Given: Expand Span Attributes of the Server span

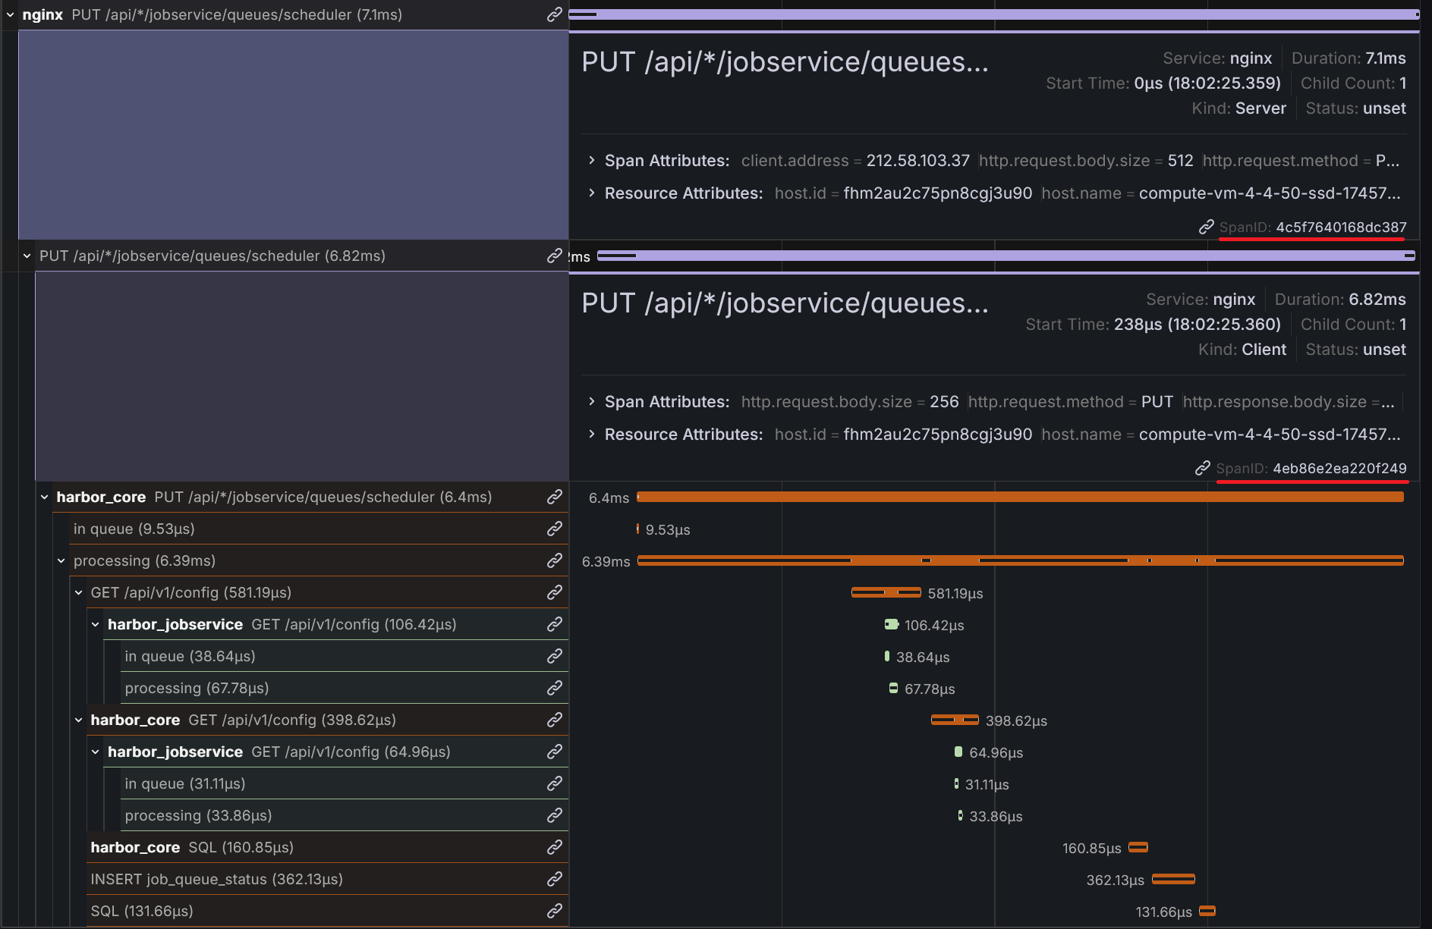Looking at the screenshot, I should coord(592,161).
